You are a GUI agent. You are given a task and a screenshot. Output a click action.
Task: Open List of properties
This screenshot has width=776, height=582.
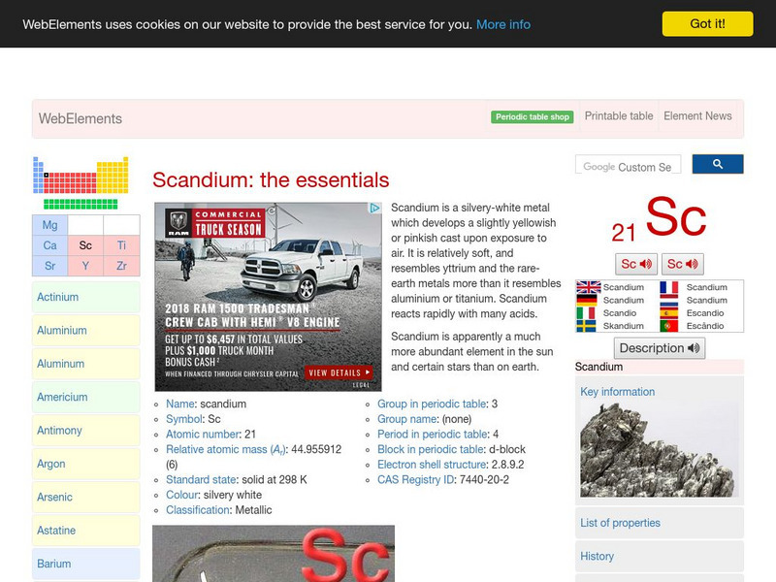click(x=621, y=523)
